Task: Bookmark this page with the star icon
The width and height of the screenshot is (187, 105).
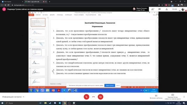Action: tap(162, 5)
